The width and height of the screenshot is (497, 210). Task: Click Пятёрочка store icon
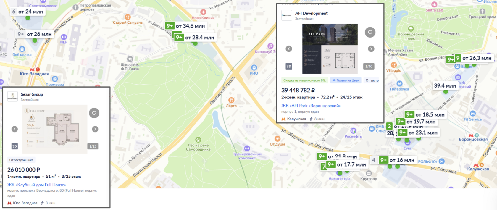pyautogui.click(x=400, y=84)
